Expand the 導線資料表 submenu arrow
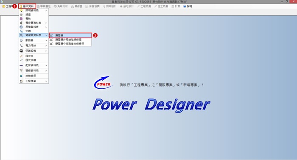Image resolution: width=297 pixels, height=160 pixels. tap(46, 71)
